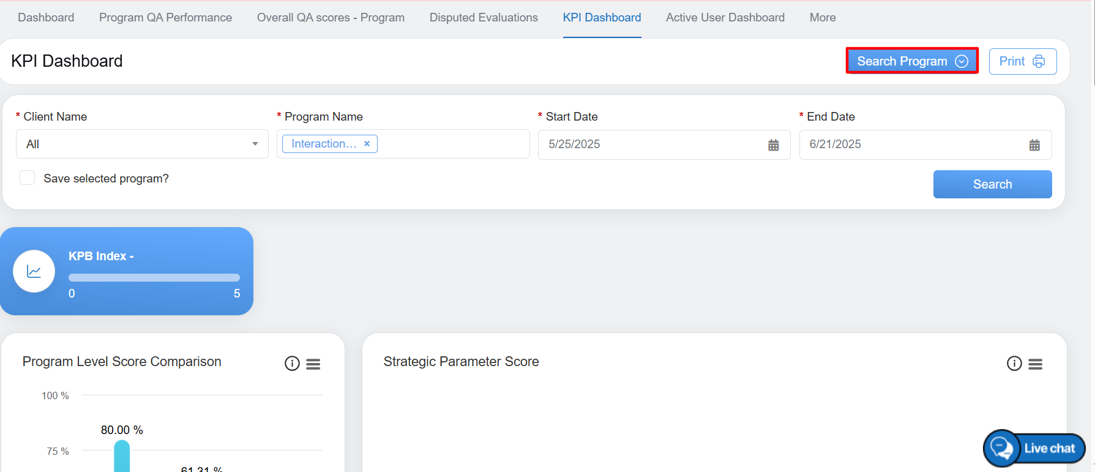The width and height of the screenshot is (1095, 472).
Task: Click the Program Level Score Comparison heading
Action: coord(122,362)
